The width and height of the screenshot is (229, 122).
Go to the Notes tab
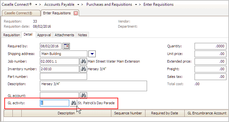(82, 35)
